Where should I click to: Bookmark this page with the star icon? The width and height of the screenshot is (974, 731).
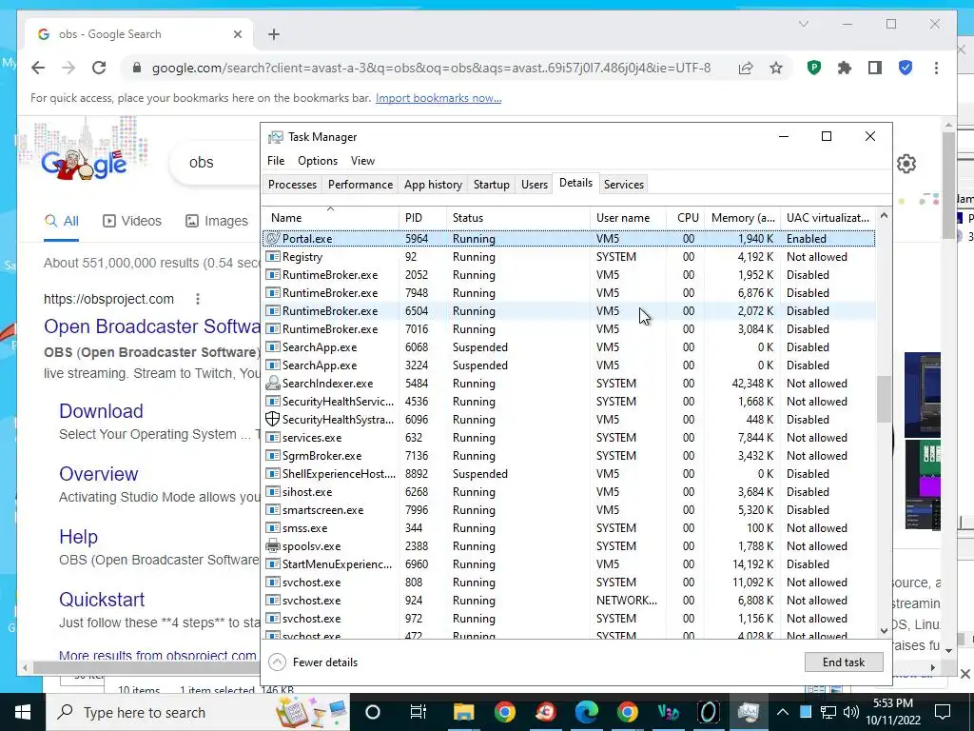click(x=776, y=68)
